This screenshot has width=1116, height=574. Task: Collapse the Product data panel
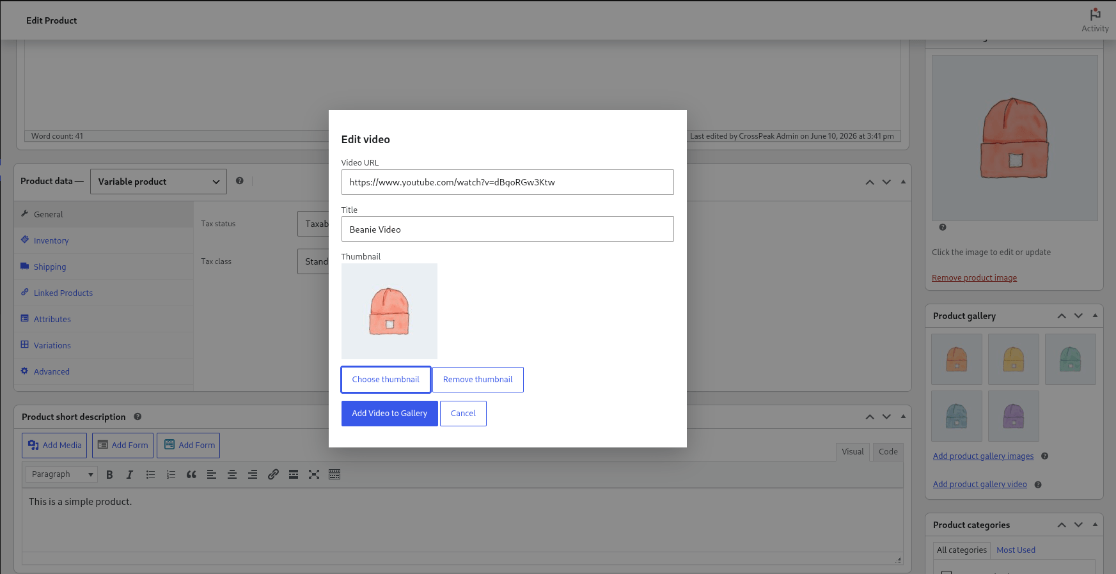[903, 182]
